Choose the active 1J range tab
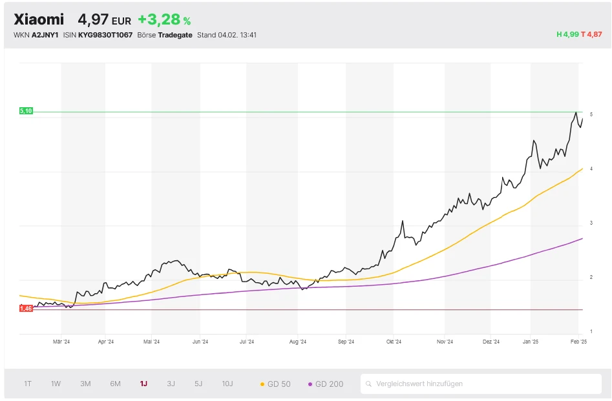612x401 pixels. tap(143, 384)
